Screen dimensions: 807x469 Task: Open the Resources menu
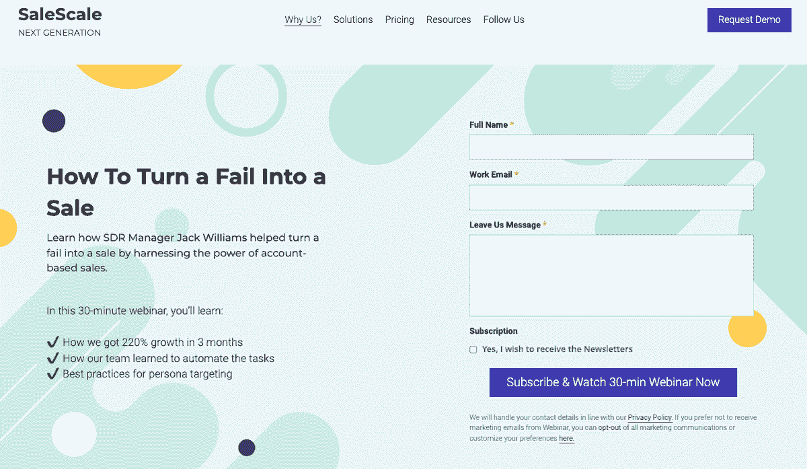click(449, 20)
